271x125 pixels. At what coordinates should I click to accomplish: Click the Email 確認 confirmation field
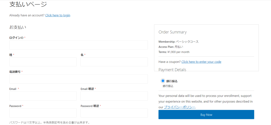[114, 96]
